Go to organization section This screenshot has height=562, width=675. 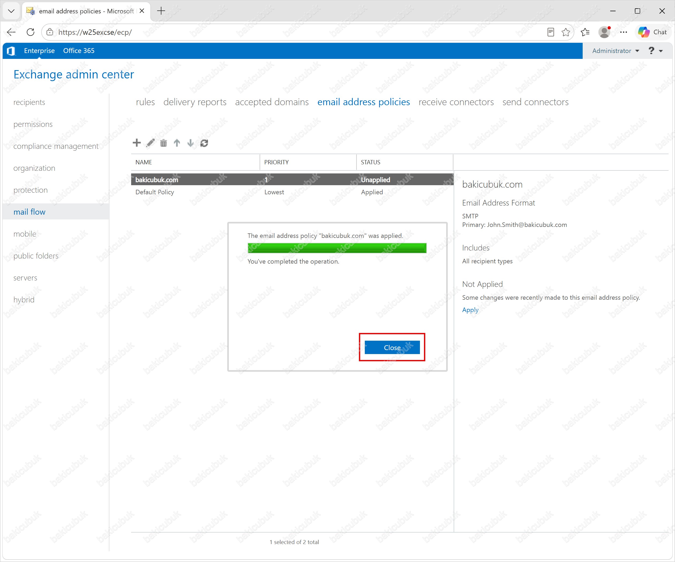[35, 168]
